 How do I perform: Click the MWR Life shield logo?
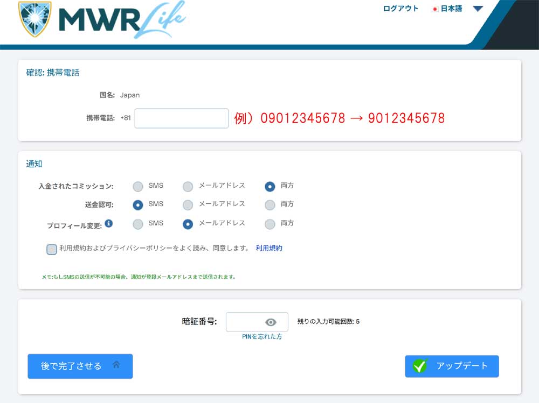click(x=34, y=18)
